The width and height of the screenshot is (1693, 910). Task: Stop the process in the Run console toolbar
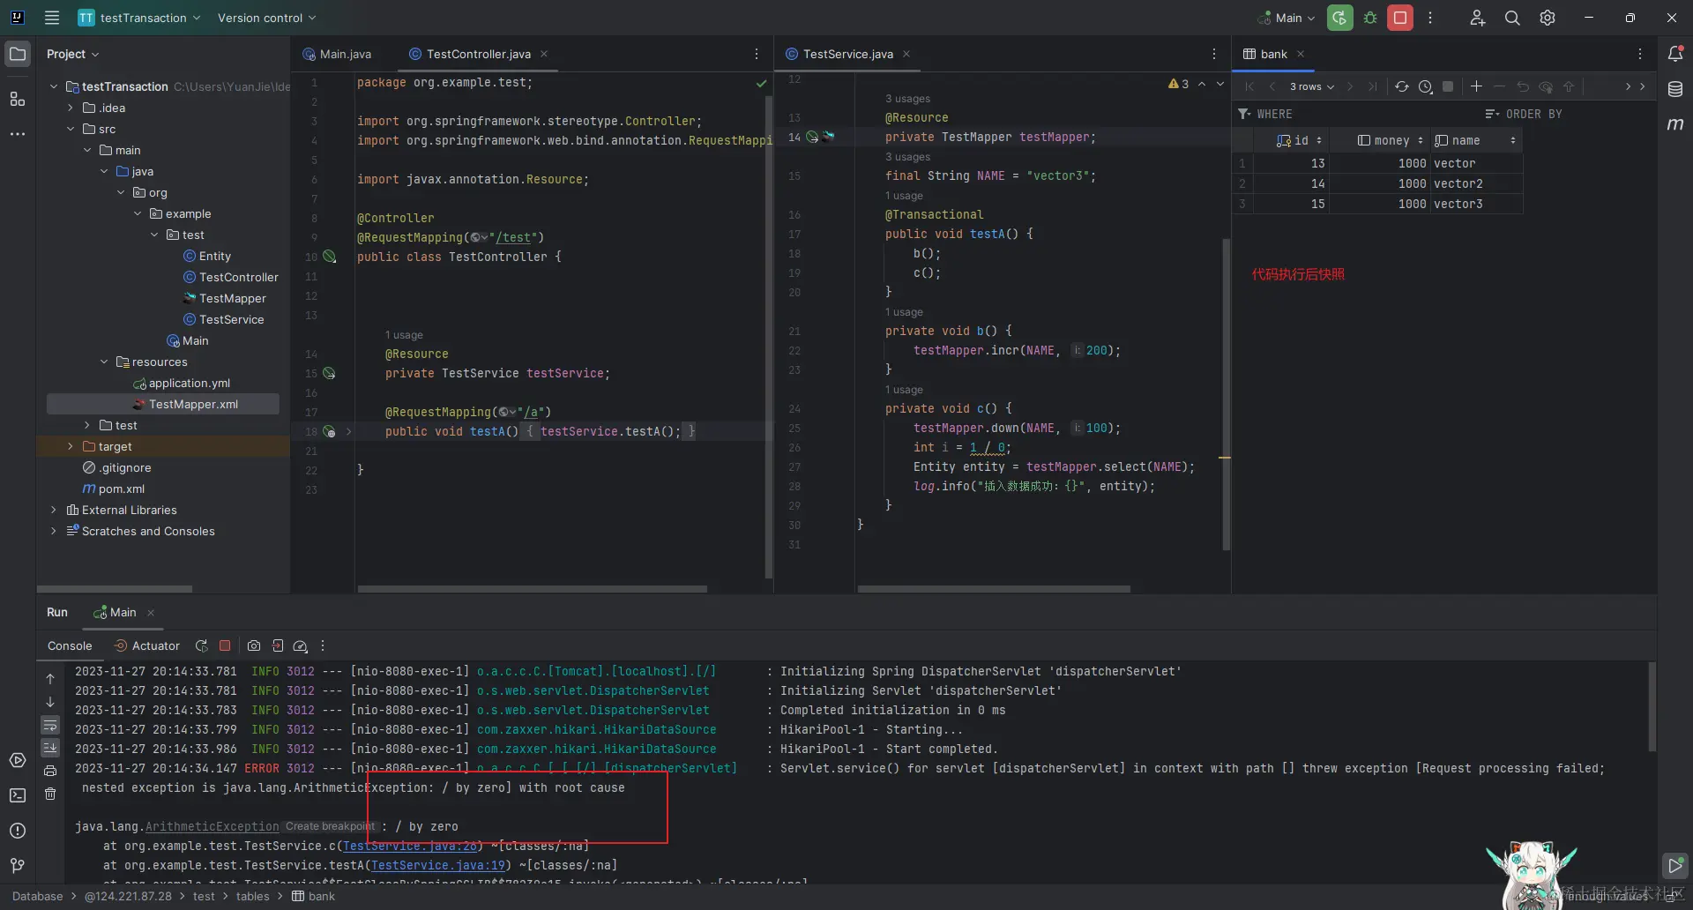pyautogui.click(x=225, y=645)
